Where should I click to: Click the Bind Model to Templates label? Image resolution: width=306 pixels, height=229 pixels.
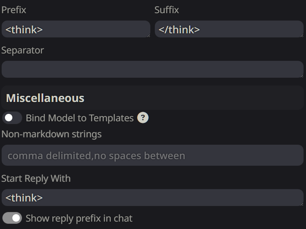(x=79, y=118)
